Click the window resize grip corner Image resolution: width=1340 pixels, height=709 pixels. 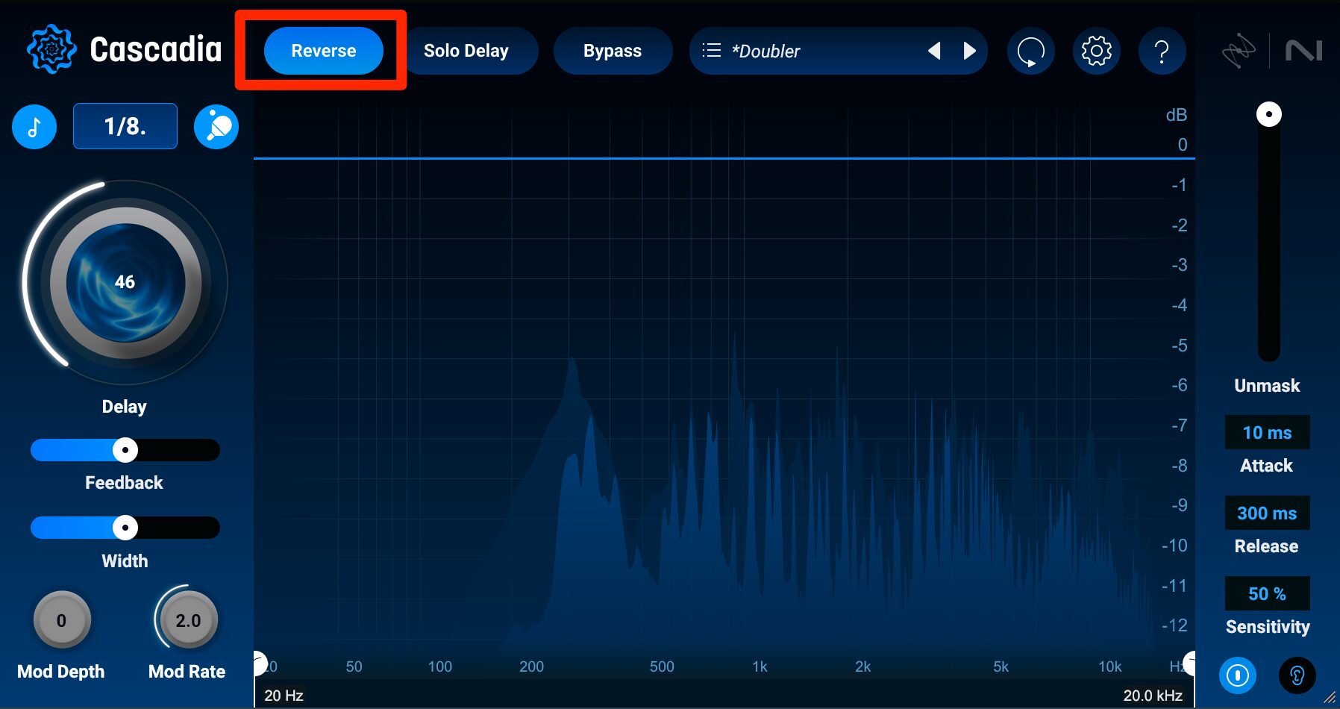1330,699
